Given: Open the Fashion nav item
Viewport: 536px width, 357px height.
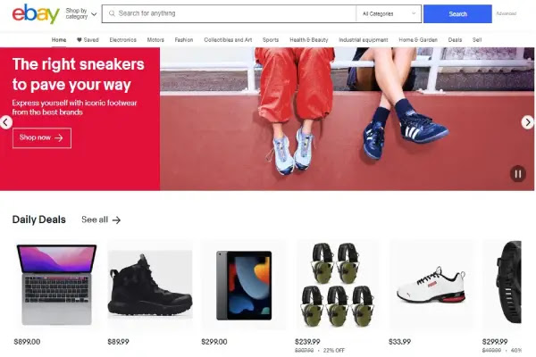Looking at the screenshot, I should tap(184, 40).
